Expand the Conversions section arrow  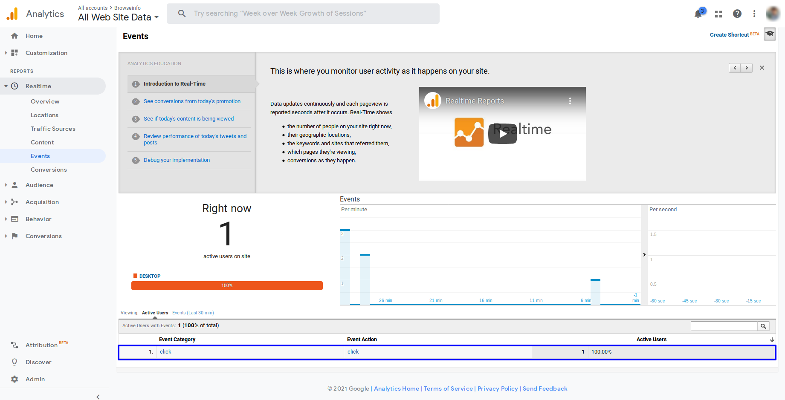pos(6,236)
